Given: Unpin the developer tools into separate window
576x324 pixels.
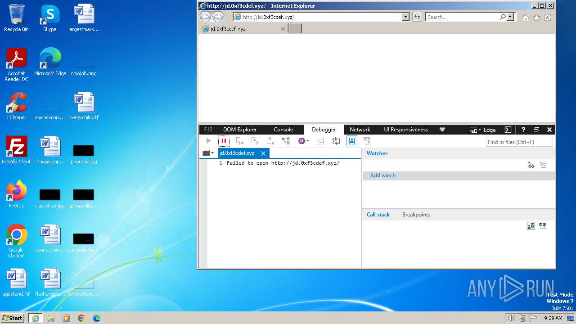Looking at the screenshot, I should point(536,130).
